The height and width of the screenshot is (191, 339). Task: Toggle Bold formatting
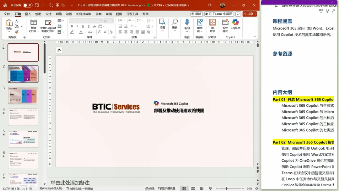[x=72, y=26]
